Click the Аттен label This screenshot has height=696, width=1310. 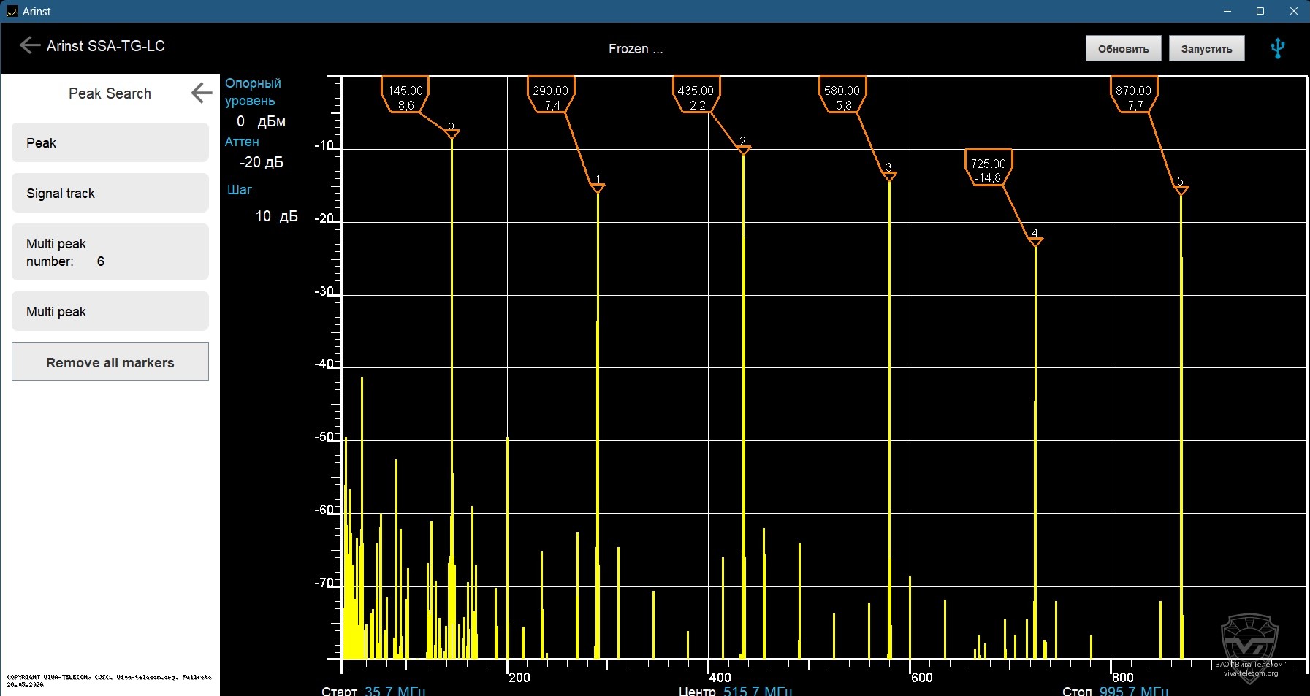coord(242,142)
